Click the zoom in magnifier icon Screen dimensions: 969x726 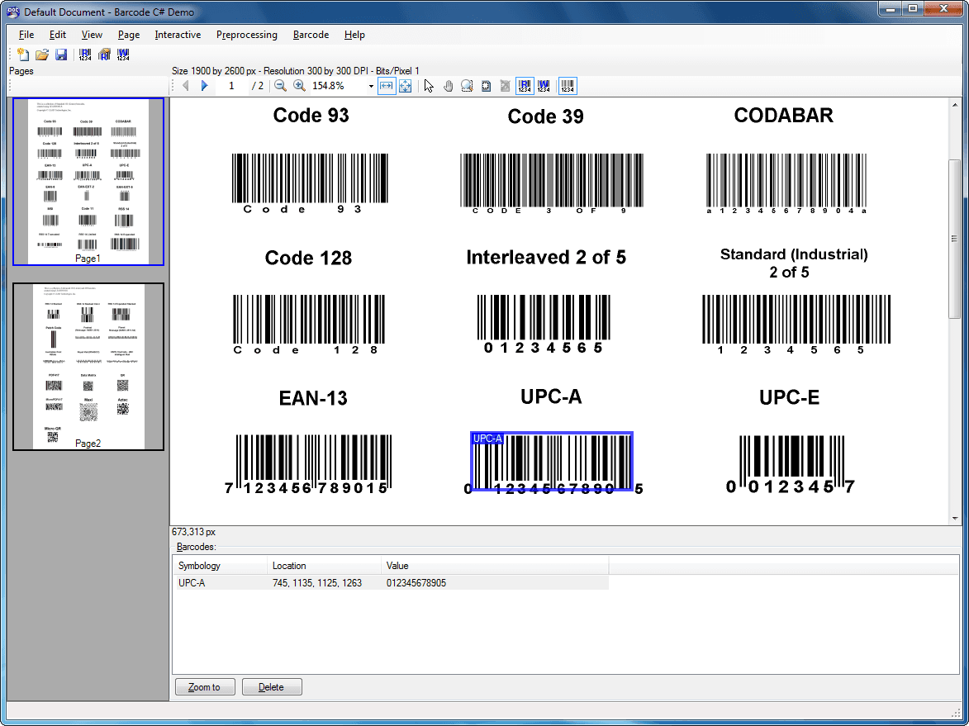pos(299,86)
